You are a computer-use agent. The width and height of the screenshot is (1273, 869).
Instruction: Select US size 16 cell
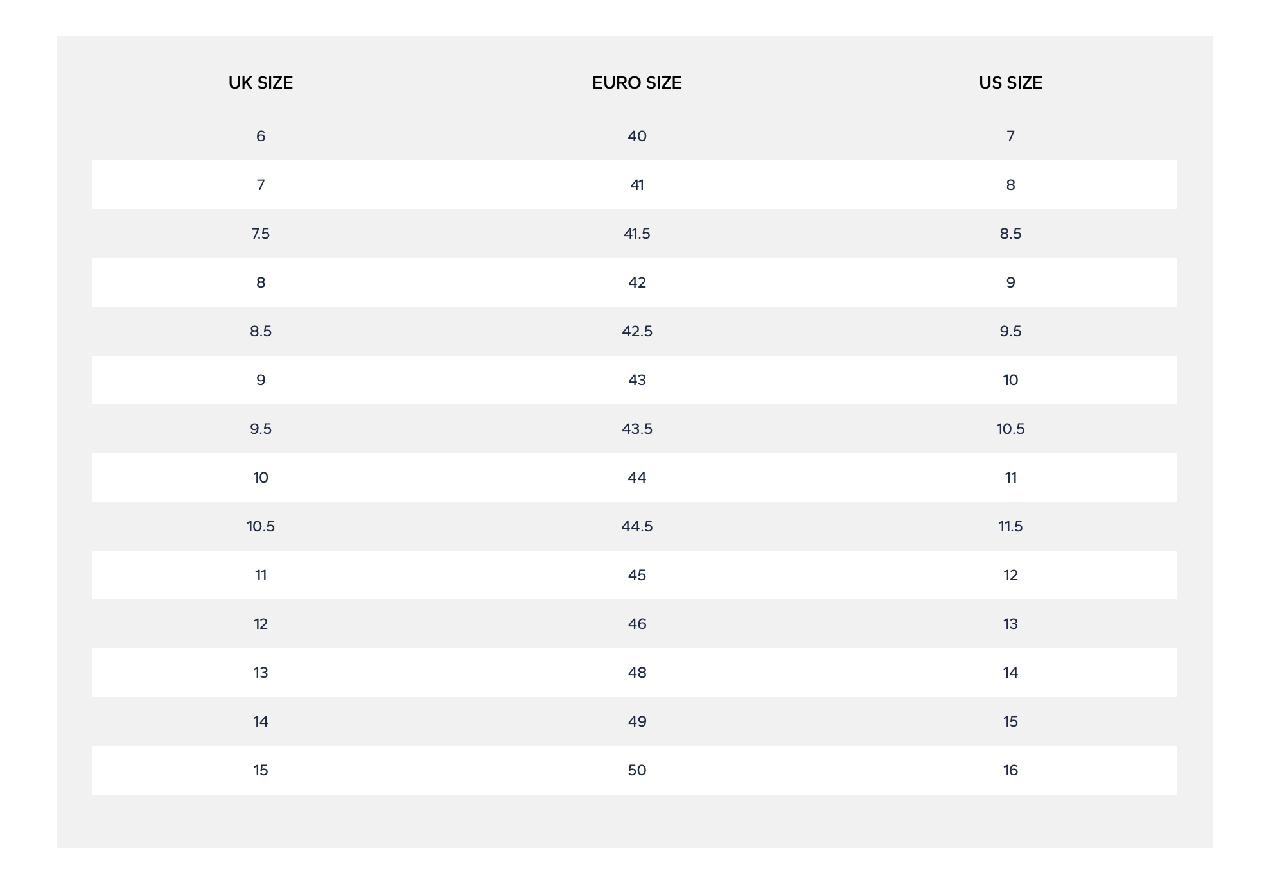click(1010, 770)
